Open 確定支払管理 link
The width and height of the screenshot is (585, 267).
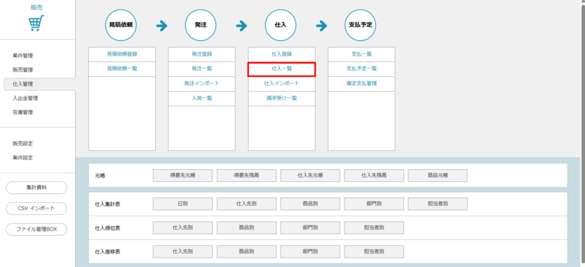(361, 83)
